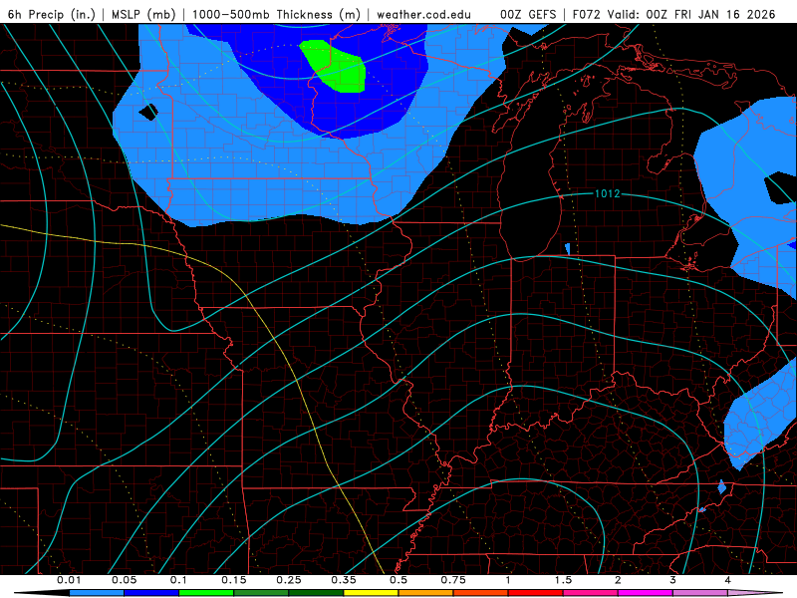Click the 0.25 legend value
Image resolution: width=797 pixels, height=598 pixels.
[289, 580]
